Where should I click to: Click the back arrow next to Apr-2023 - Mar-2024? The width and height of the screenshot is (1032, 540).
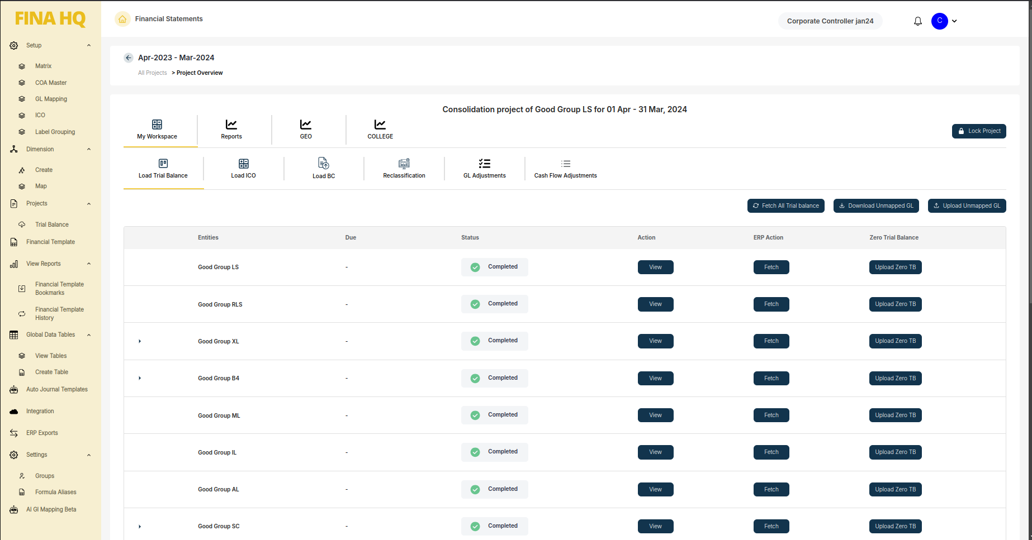click(x=129, y=58)
